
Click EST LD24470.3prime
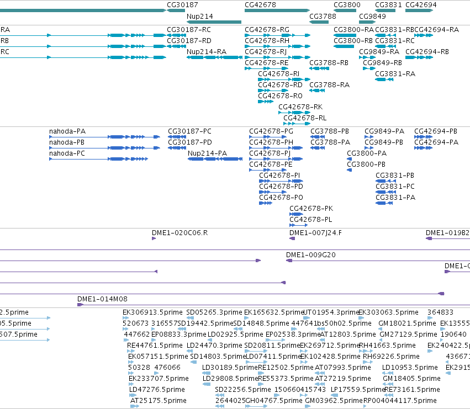coord(189,351)
